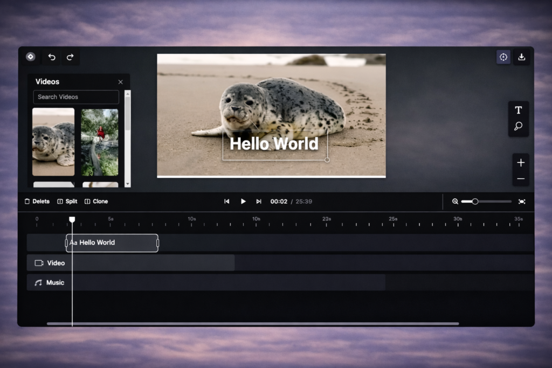
Task: Click the Search Videos input field
Action: coord(76,97)
